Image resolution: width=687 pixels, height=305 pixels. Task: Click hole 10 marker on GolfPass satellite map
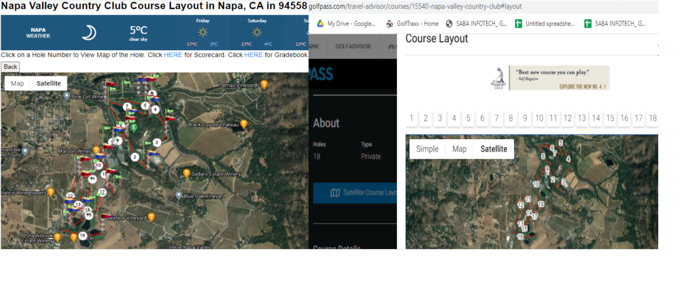coord(536,184)
